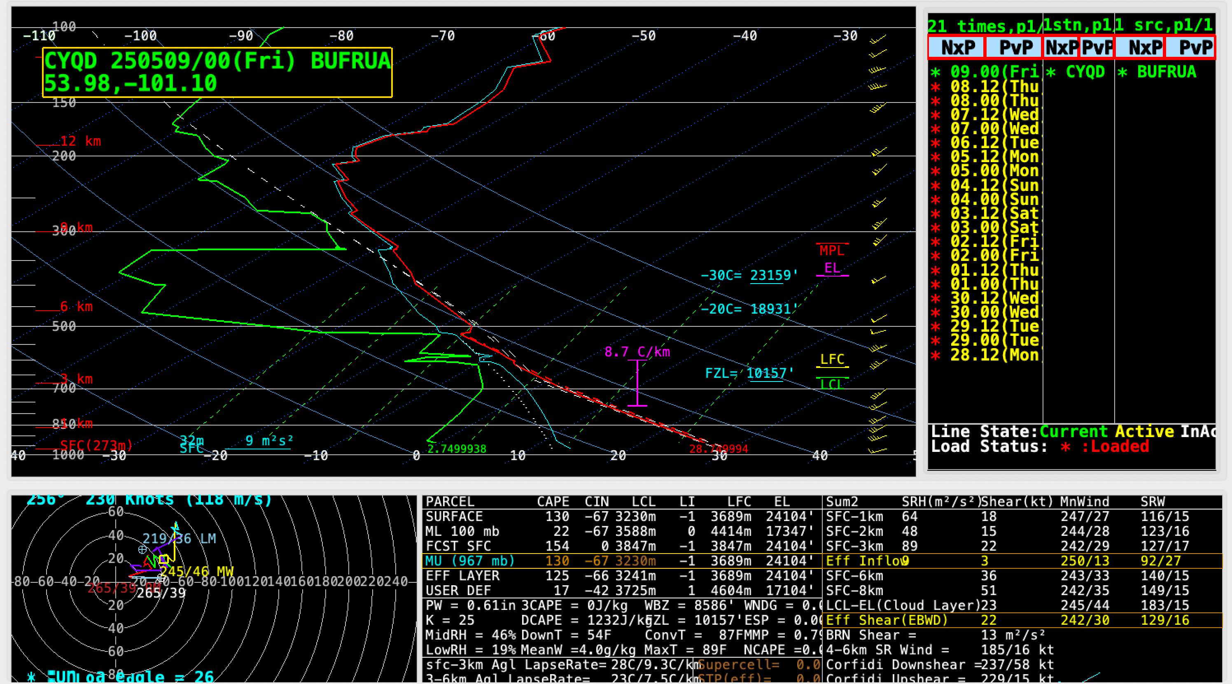Viewport: 1232px width, 684px height.
Task: Select station CYQD in station list
Action: pos(1076,72)
